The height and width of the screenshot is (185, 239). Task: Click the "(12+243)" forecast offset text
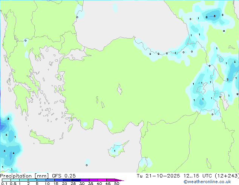pos(227,176)
